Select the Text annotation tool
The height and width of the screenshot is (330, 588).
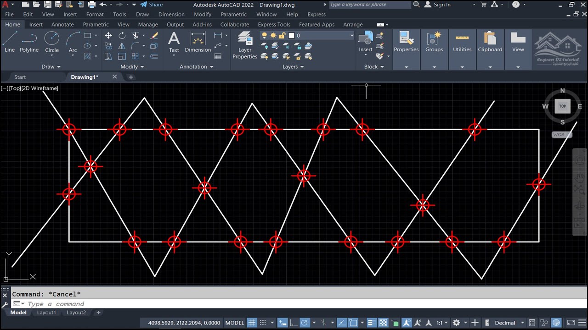[x=174, y=42]
